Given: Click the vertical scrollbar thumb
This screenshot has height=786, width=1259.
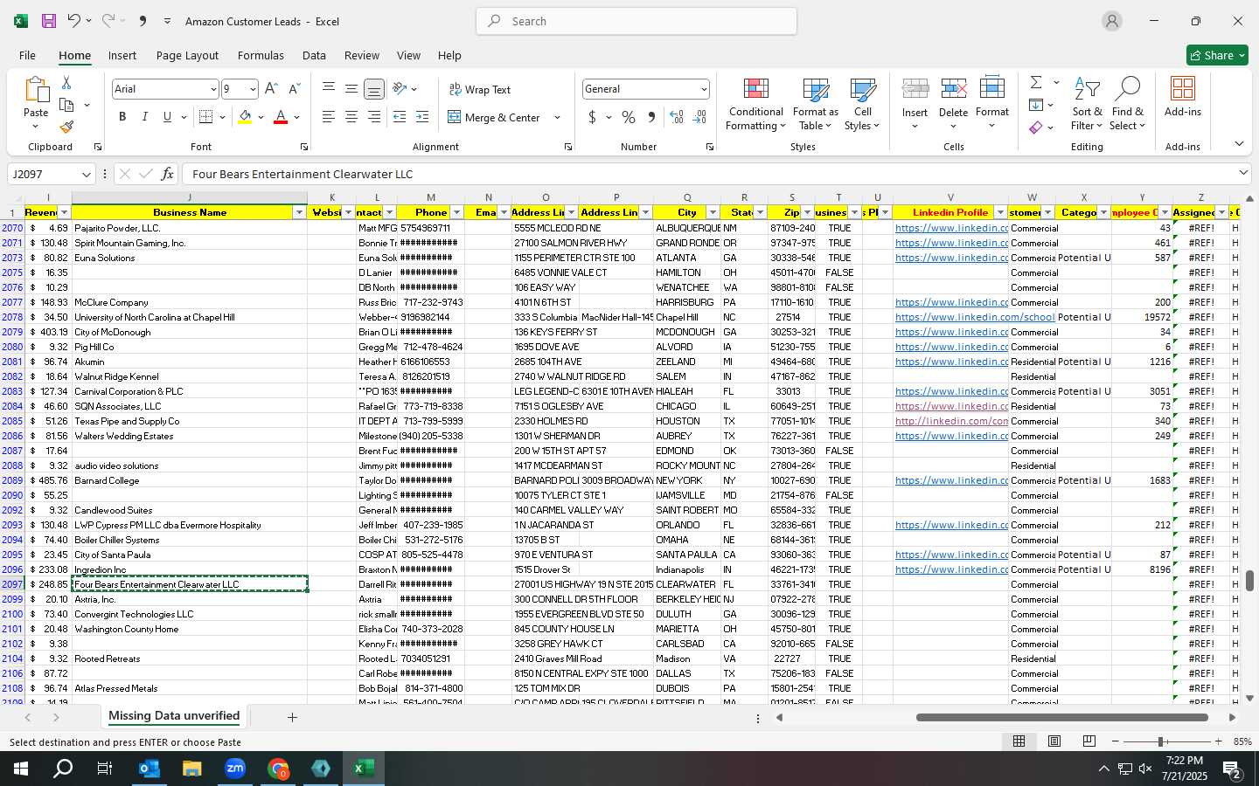Looking at the screenshot, I should tap(1249, 580).
